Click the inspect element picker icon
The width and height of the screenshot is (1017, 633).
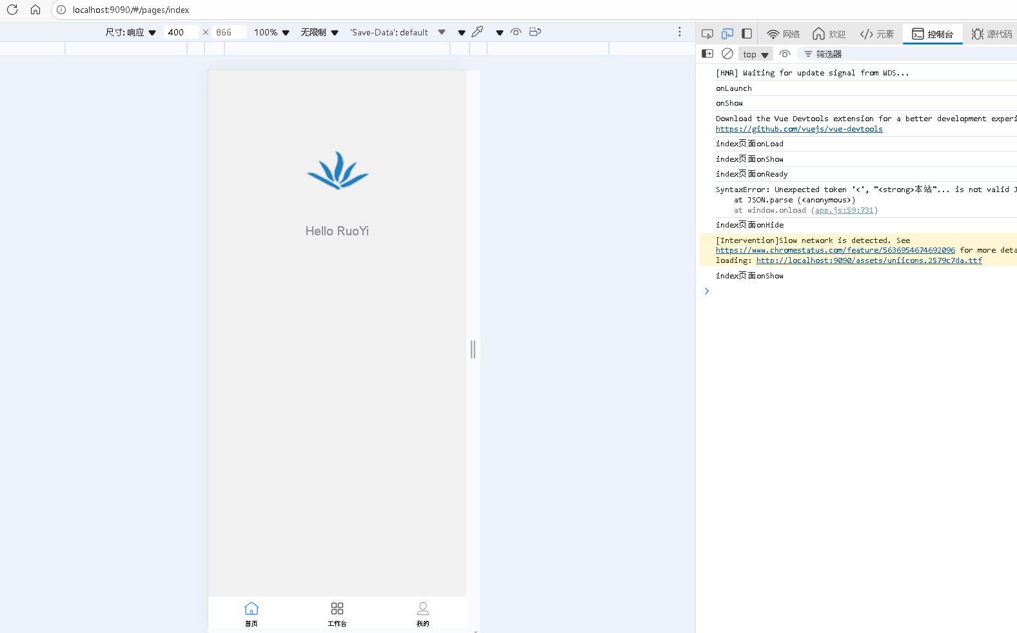point(707,34)
